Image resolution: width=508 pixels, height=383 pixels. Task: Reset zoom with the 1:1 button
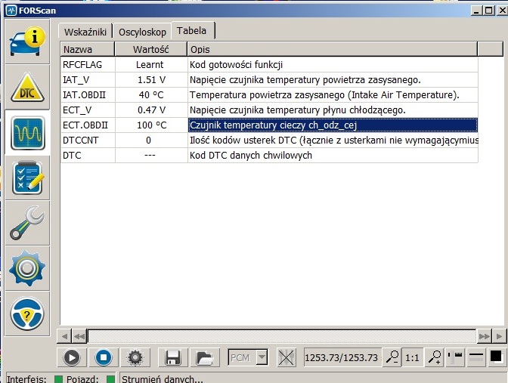(x=413, y=358)
